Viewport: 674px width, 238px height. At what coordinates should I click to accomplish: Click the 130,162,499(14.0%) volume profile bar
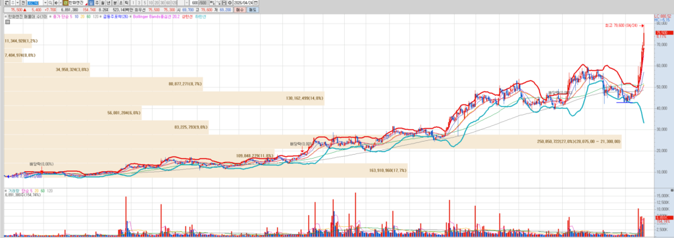point(164,98)
